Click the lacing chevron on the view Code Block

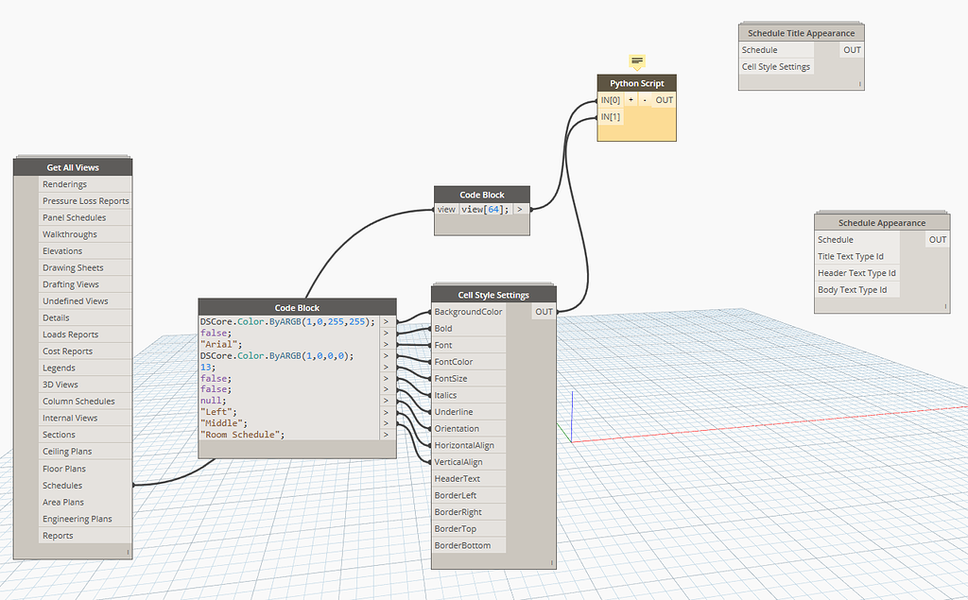tap(519, 209)
